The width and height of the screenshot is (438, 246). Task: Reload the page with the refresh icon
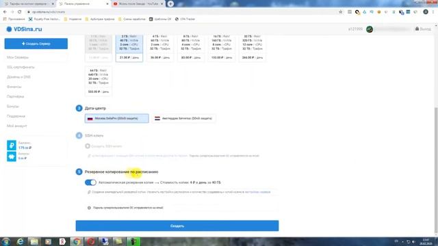[20, 12]
